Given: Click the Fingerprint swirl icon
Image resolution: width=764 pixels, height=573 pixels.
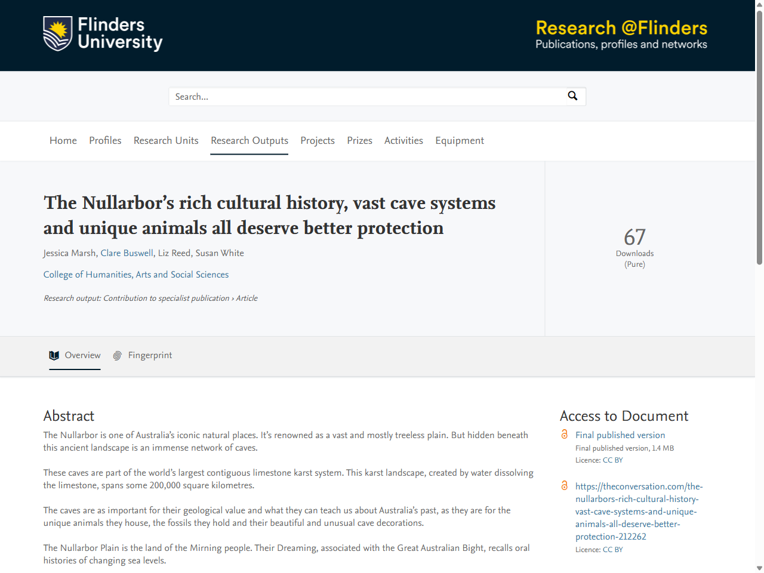Looking at the screenshot, I should [x=118, y=356].
